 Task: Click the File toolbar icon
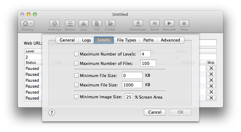96,23
